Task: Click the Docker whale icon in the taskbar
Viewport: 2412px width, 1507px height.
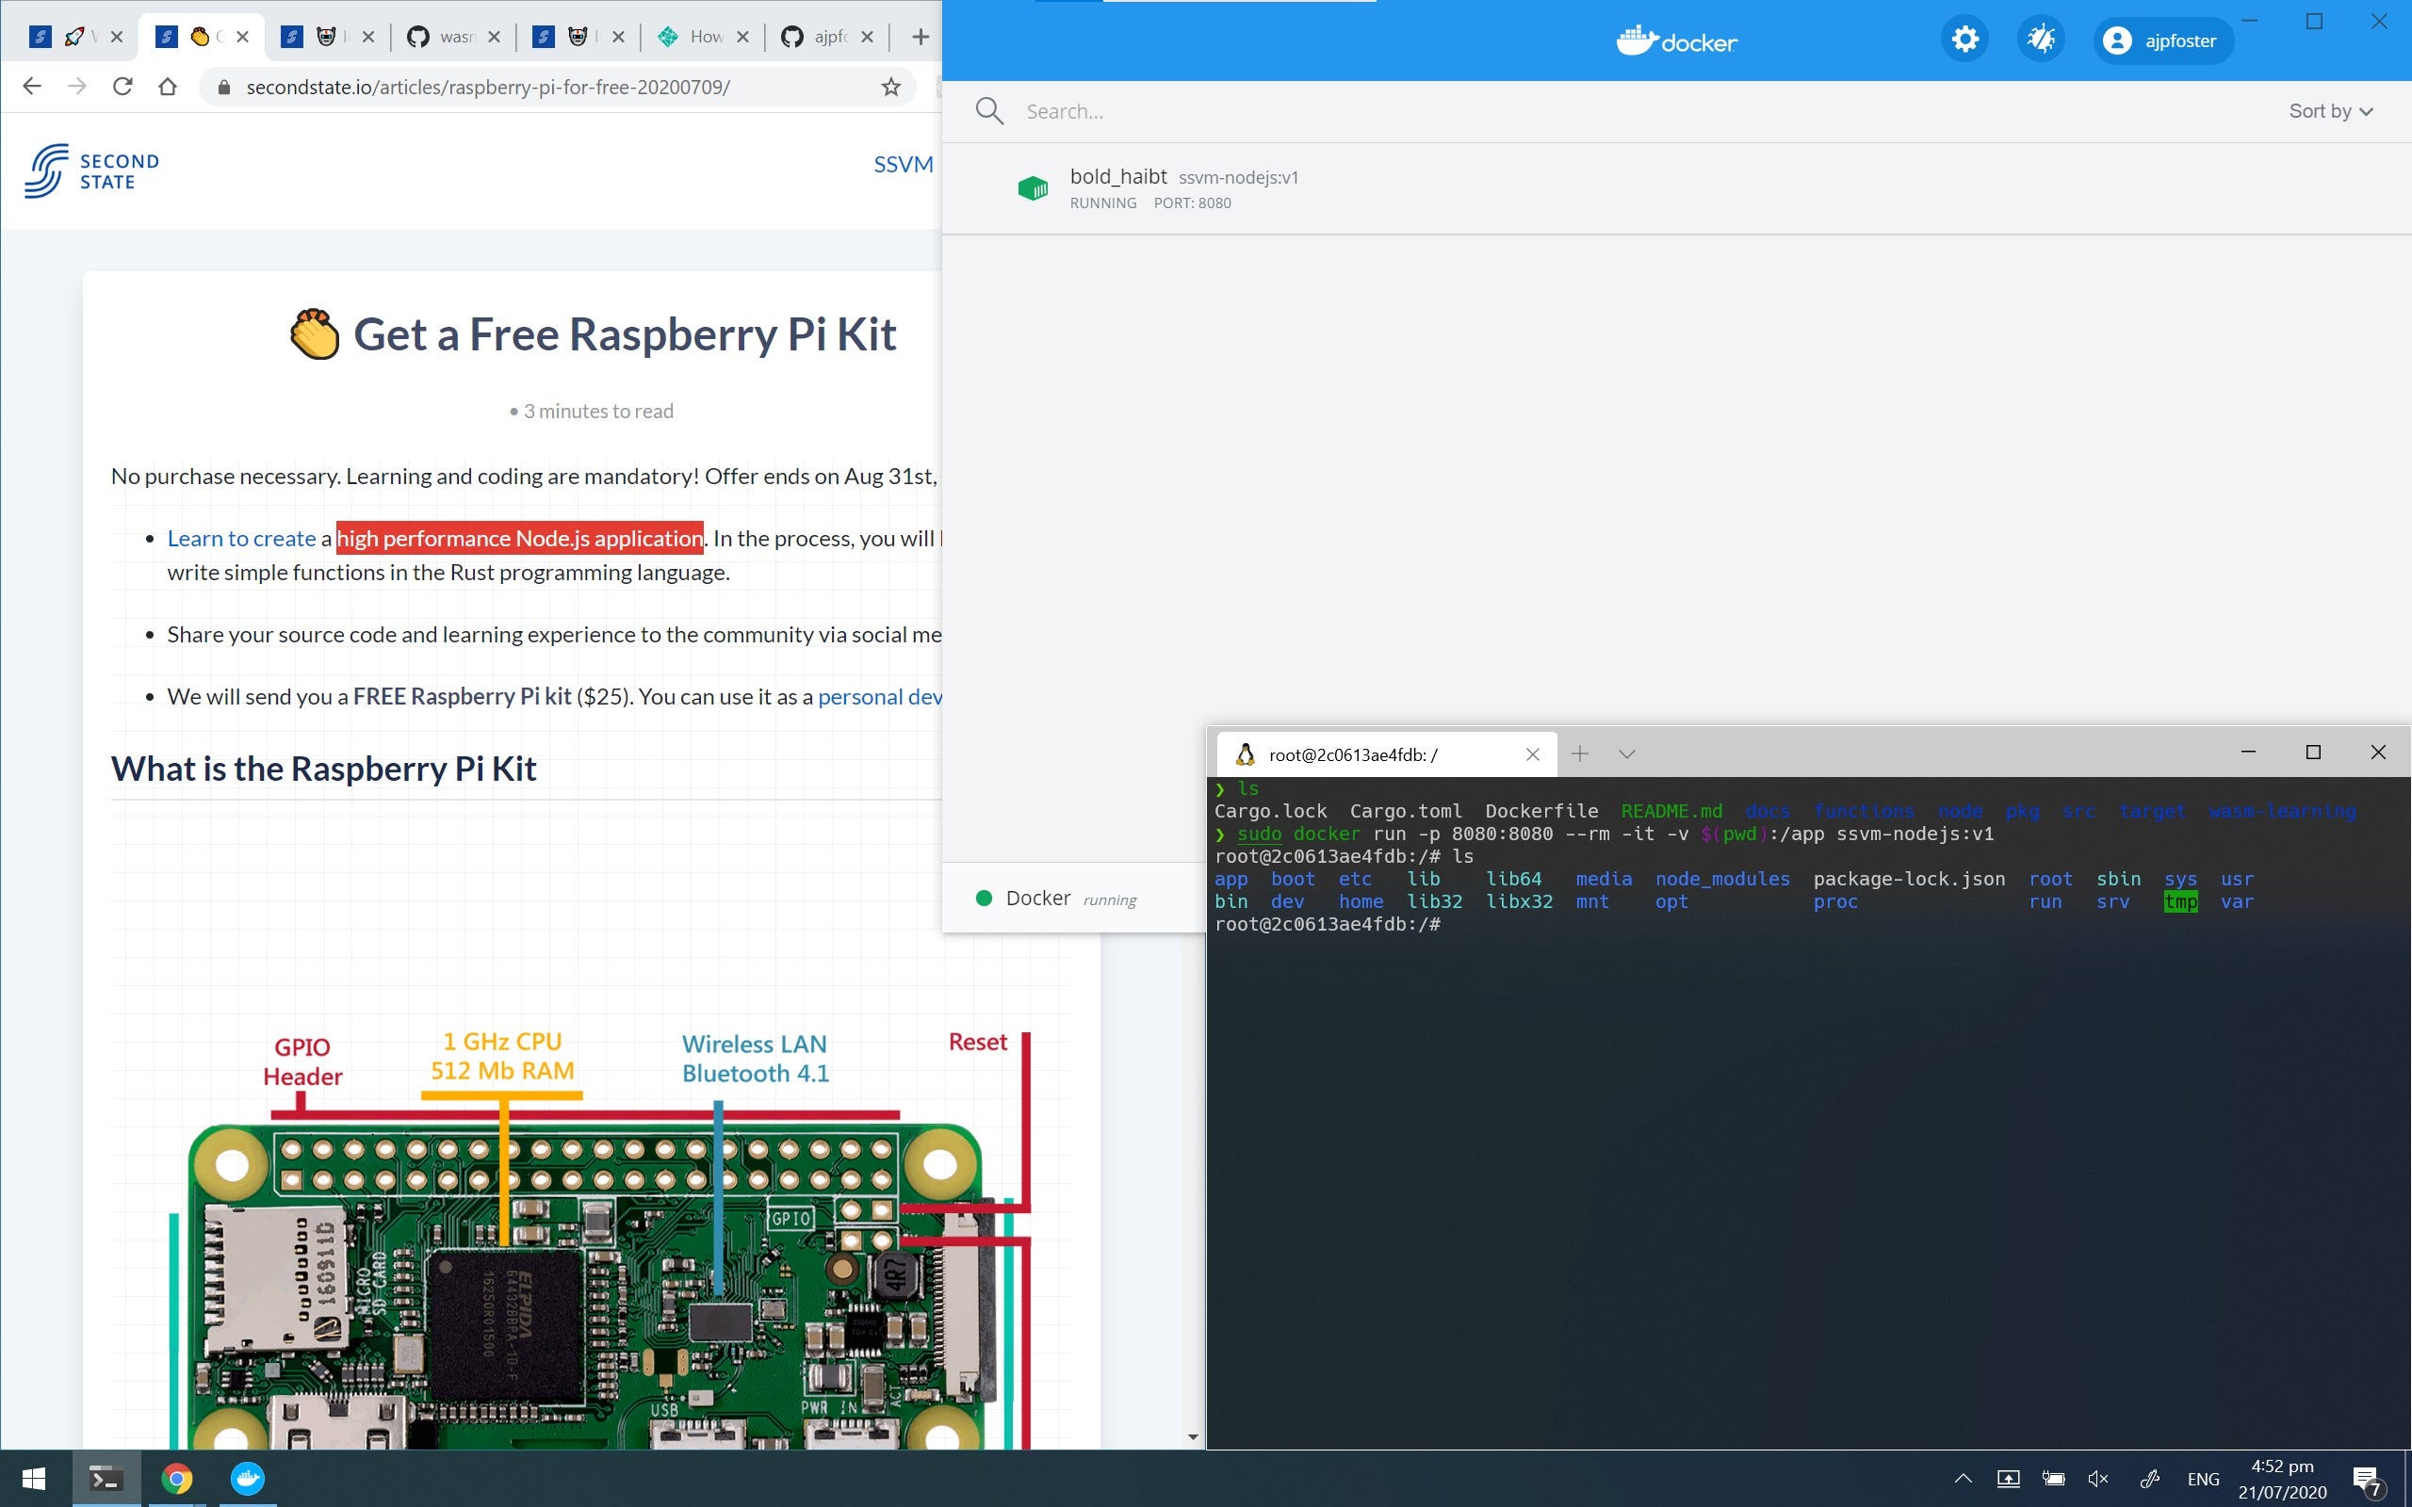Action: (x=246, y=1478)
